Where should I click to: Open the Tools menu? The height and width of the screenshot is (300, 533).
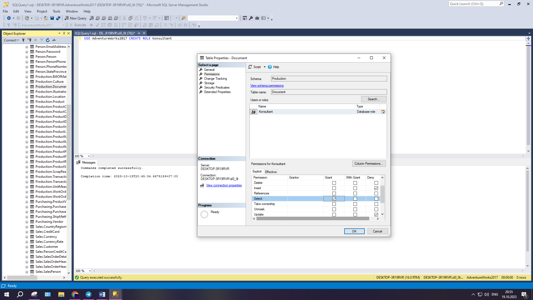click(x=56, y=11)
